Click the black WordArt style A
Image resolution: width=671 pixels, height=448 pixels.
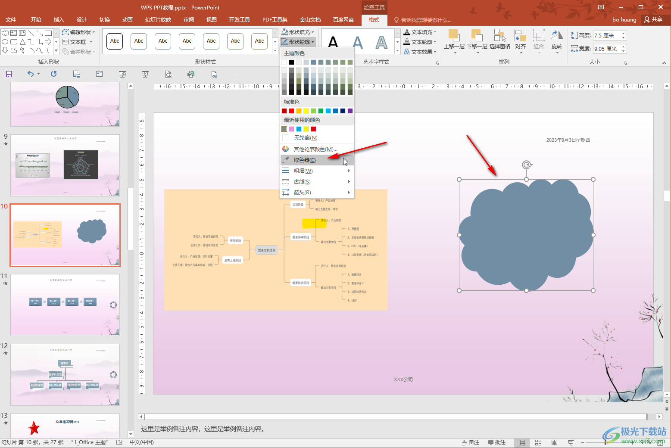coord(333,42)
